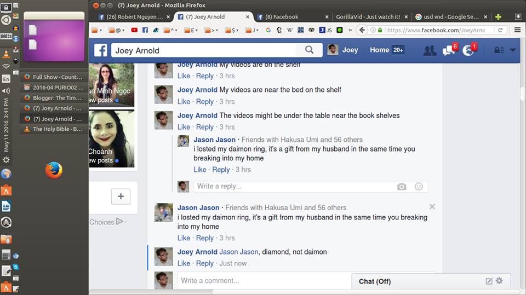Like the 'diamond, not daimon' comment
526x295 pixels.
pos(184,263)
